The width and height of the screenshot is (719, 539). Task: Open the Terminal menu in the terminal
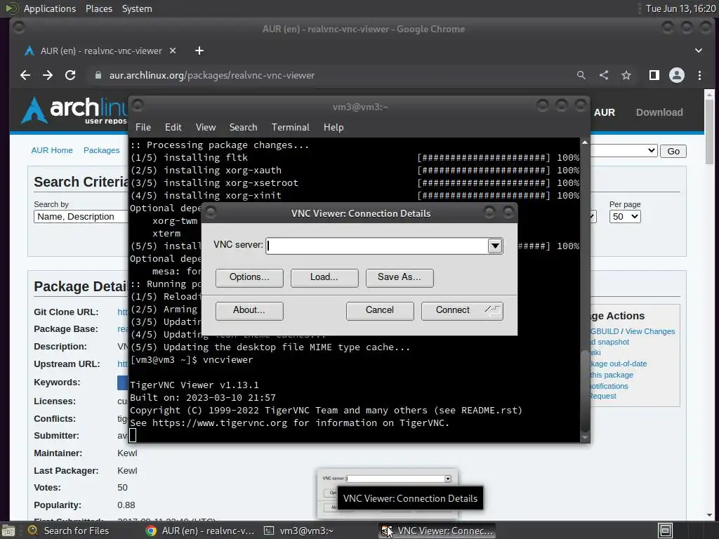point(290,128)
